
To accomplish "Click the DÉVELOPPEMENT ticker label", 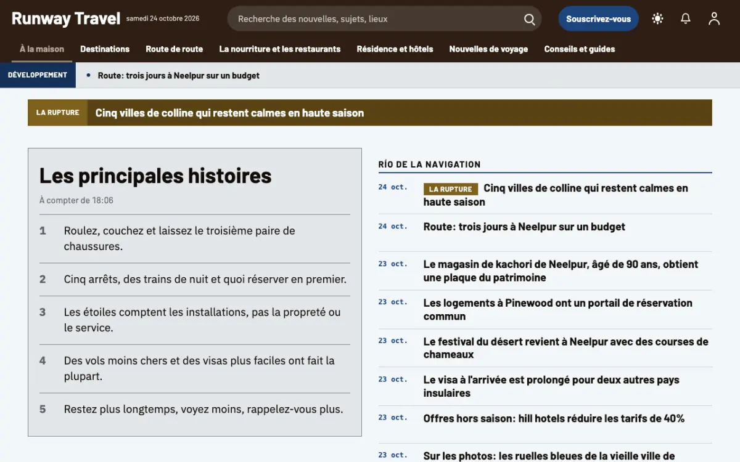I will (38, 75).
